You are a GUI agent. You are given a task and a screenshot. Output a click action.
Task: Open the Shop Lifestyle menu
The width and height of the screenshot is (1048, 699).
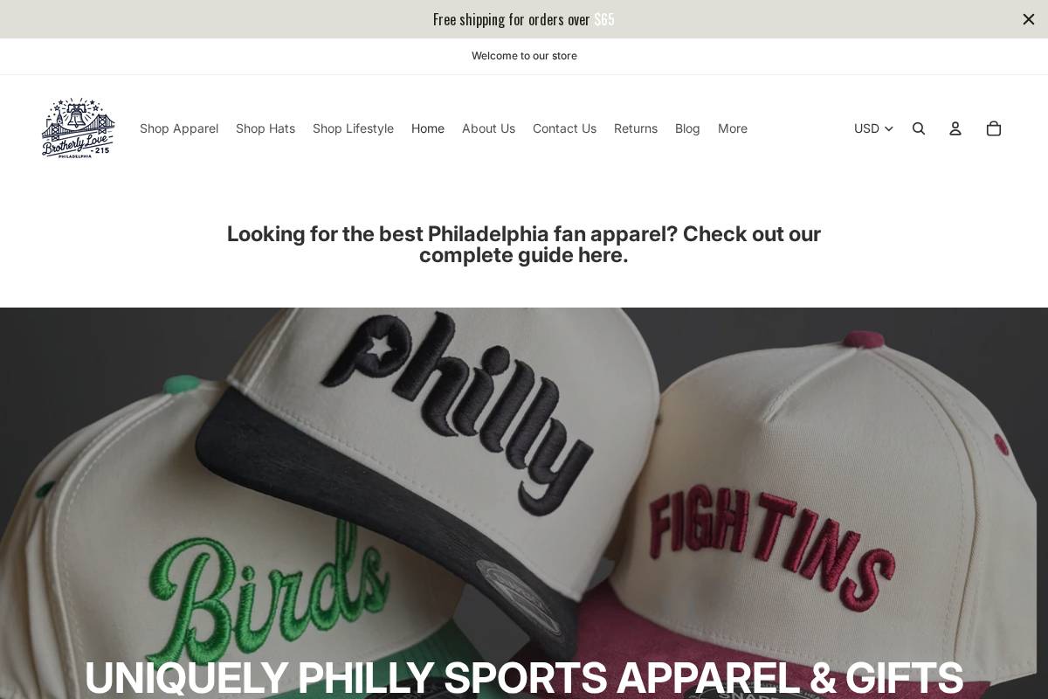[x=353, y=128]
